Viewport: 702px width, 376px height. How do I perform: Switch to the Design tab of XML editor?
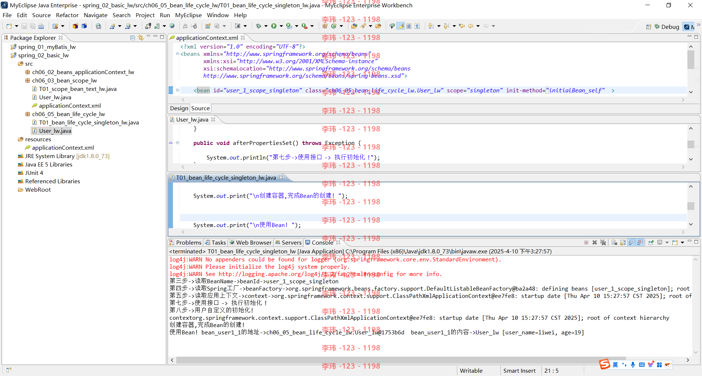point(179,108)
